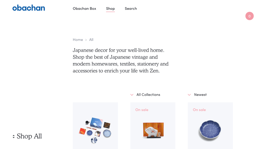Open the Search navigation item

pos(131,9)
